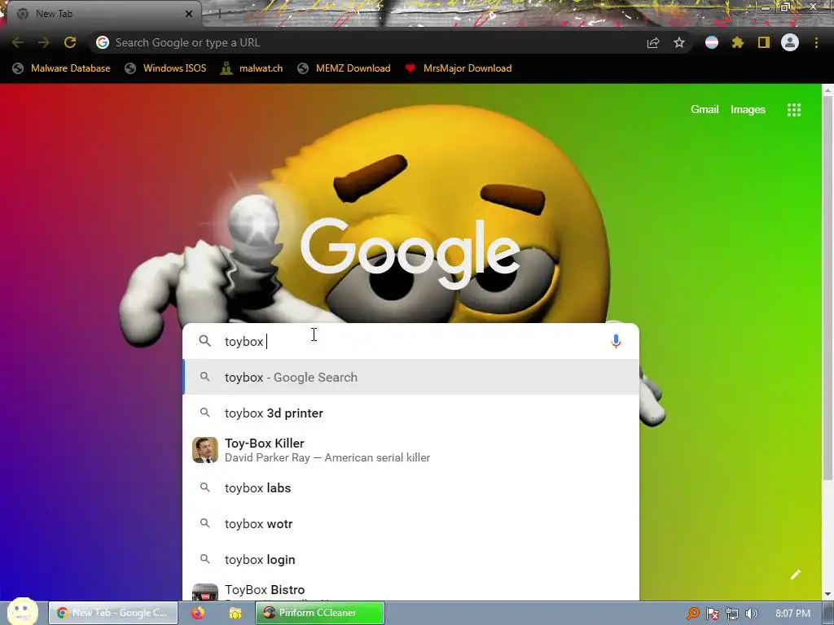Screen dimensions: 834x625
Task: Click the browser forward arrow
Action: pyautogui.click(x=44, y=42)
